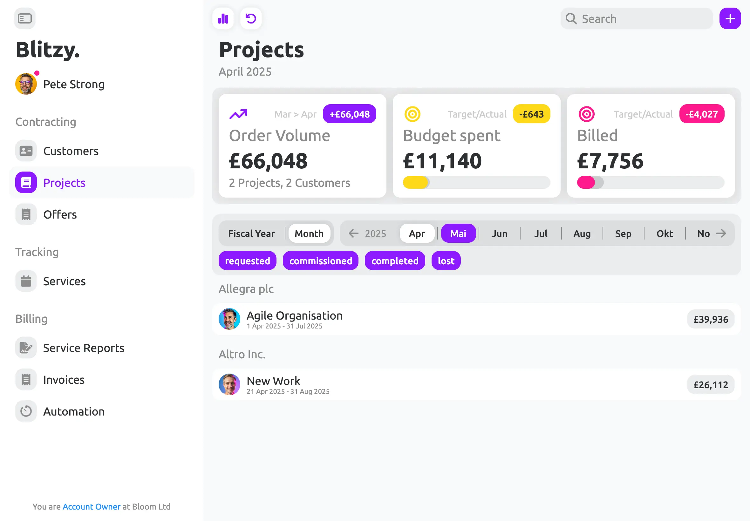Viewport: 750px width, 521px height.
Task: Click the purple refresh arrow icon
Action: pyautogui.click(x=251, y=18)
